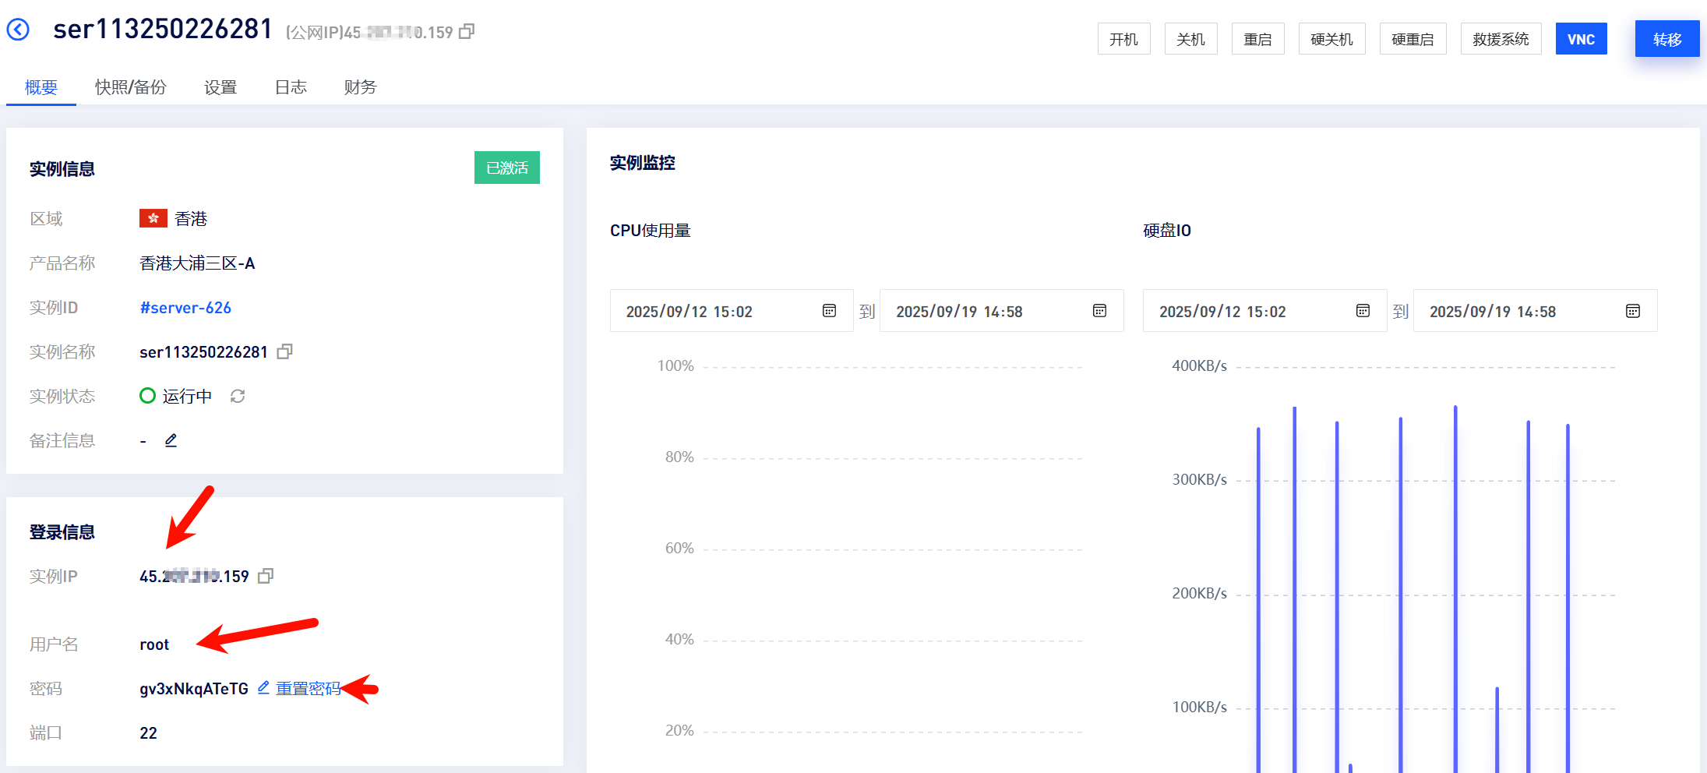View the 财务 tab
This screenshot has width=1707, height=773.
(360, 87)
